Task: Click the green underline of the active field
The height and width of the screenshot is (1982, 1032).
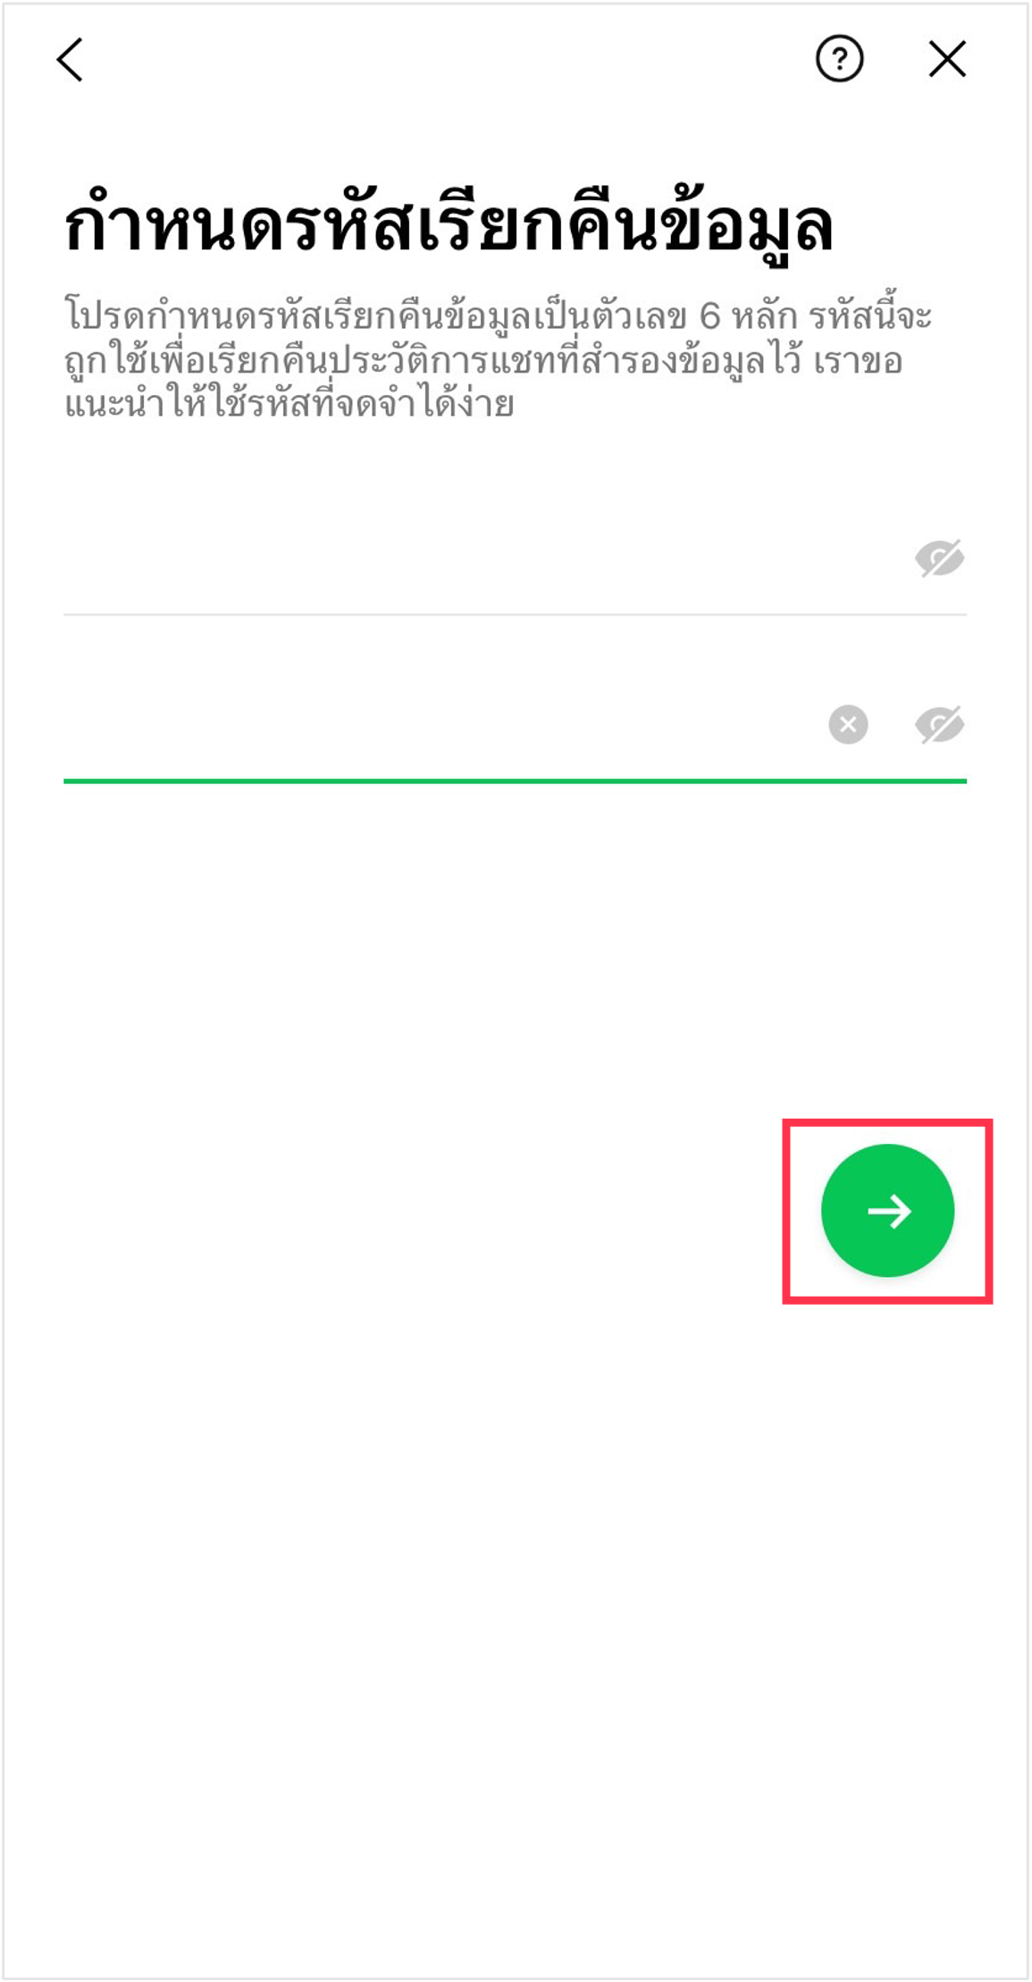Action: (x=515, y=781)
